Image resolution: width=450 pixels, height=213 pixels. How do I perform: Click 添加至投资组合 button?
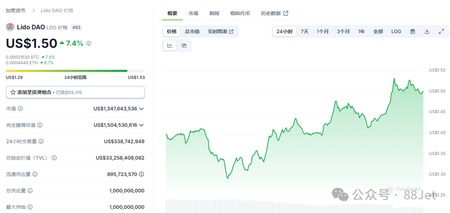pyautogui.click(x=75, y=93)
